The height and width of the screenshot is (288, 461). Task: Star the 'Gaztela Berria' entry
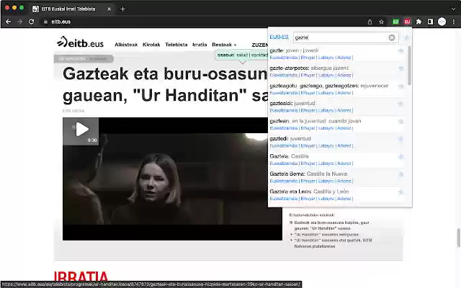(400, 174)
